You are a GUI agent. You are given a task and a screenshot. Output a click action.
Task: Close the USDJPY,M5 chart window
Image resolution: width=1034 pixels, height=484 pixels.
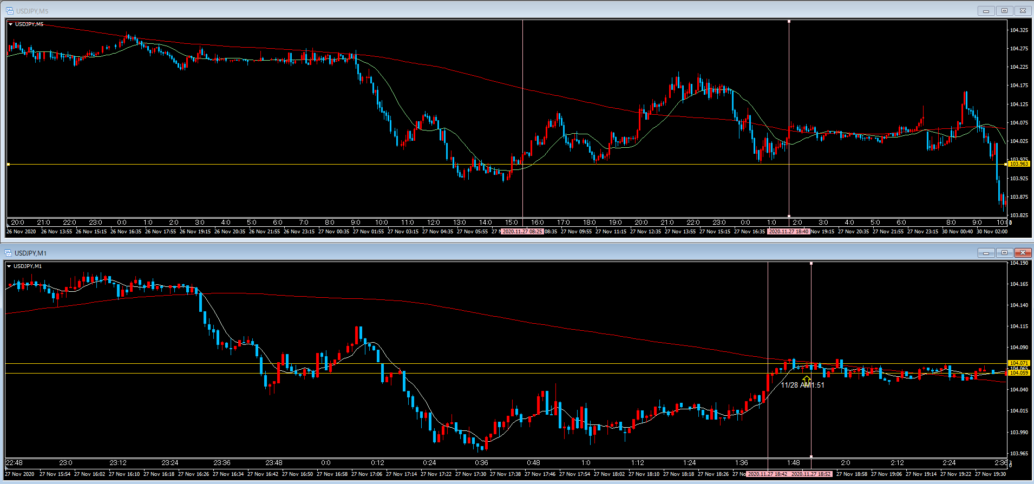pos(1023,11)
